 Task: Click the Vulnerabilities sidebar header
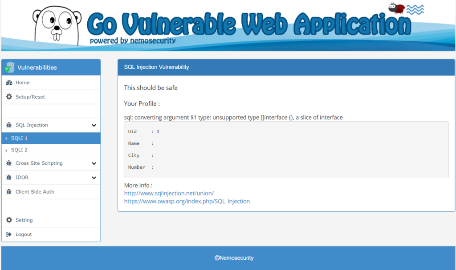pos(51,67)
